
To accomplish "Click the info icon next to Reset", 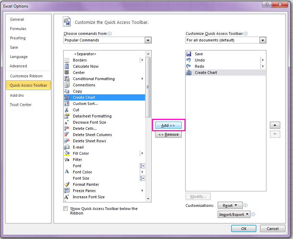I will 246,205.
